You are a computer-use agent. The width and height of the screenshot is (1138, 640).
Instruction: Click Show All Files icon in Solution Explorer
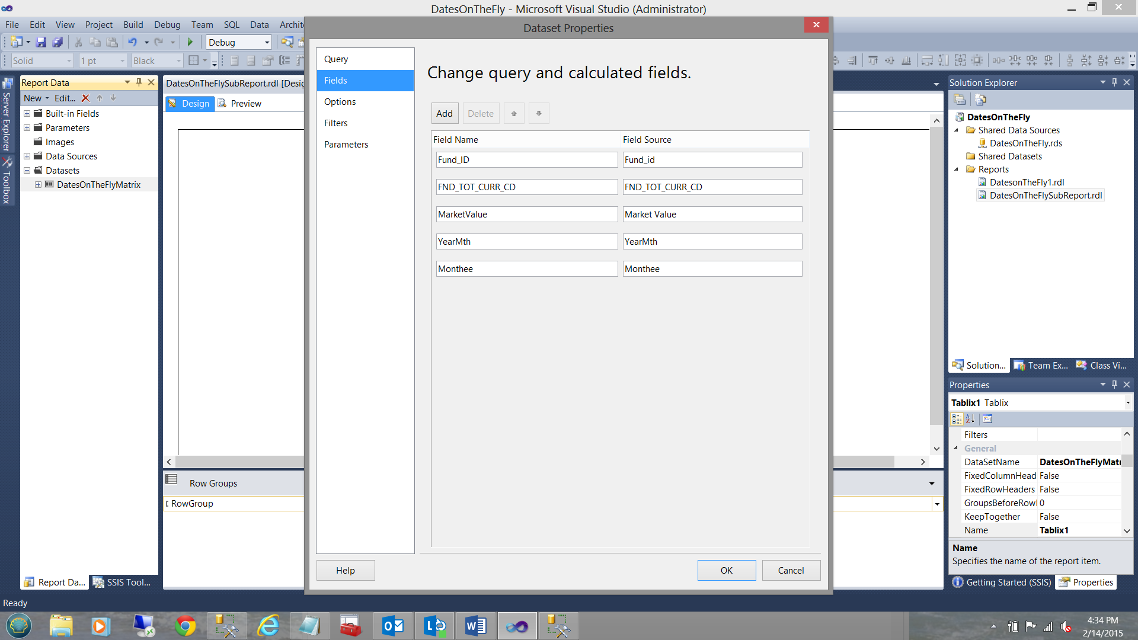coord(981,100)
